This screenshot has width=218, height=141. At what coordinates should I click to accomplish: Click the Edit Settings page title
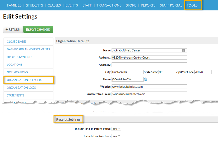click(x=20, y=16)
